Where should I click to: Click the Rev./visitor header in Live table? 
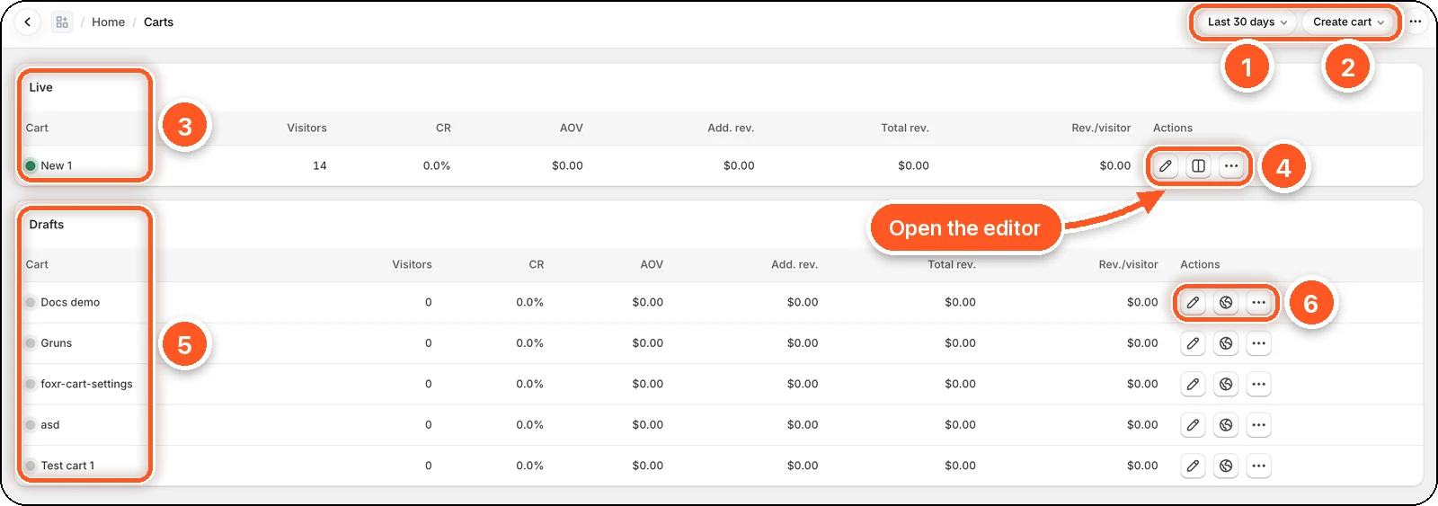pos(1101,128)
